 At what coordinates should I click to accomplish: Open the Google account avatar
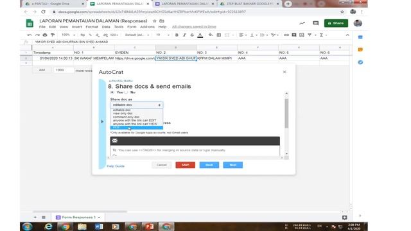pos(358,23)
